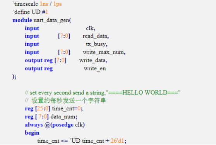Screen dimensions: 216x145
Task: Click the begin keyword
Action: tap(32, 133)
